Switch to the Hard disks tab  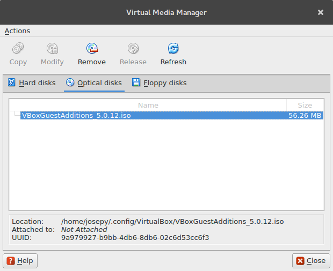(32, 82)
